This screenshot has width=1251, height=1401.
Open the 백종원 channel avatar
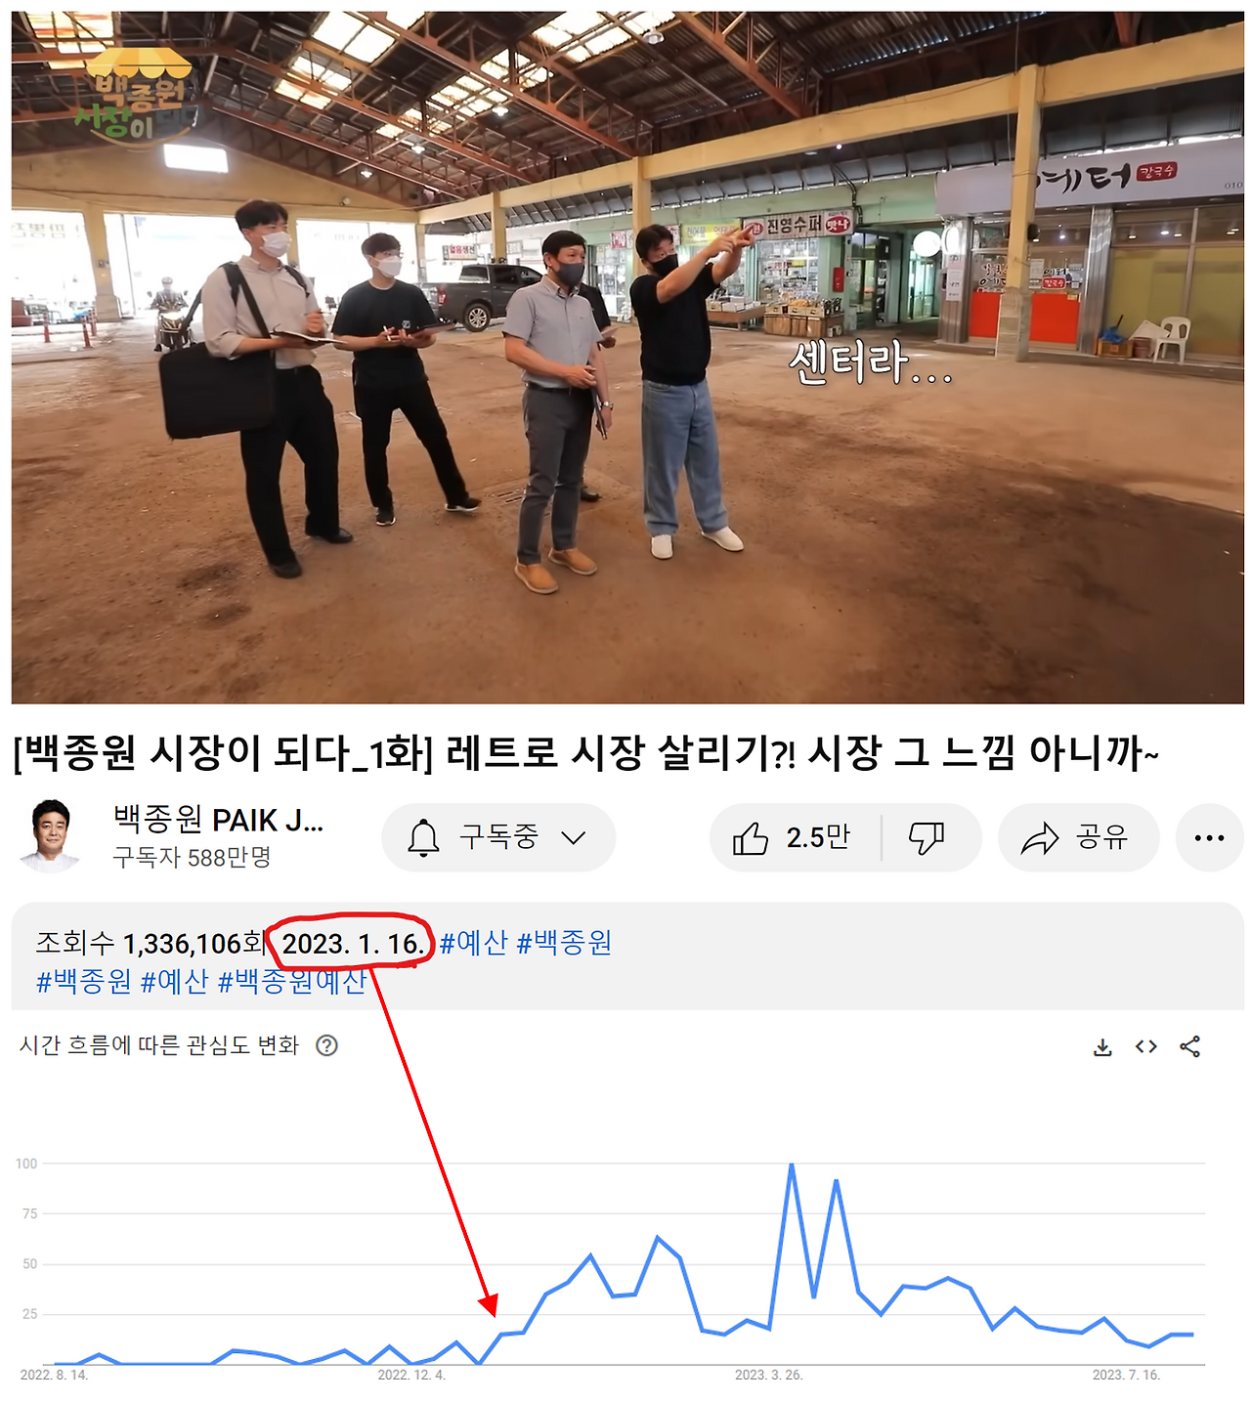tap(52, 836)
